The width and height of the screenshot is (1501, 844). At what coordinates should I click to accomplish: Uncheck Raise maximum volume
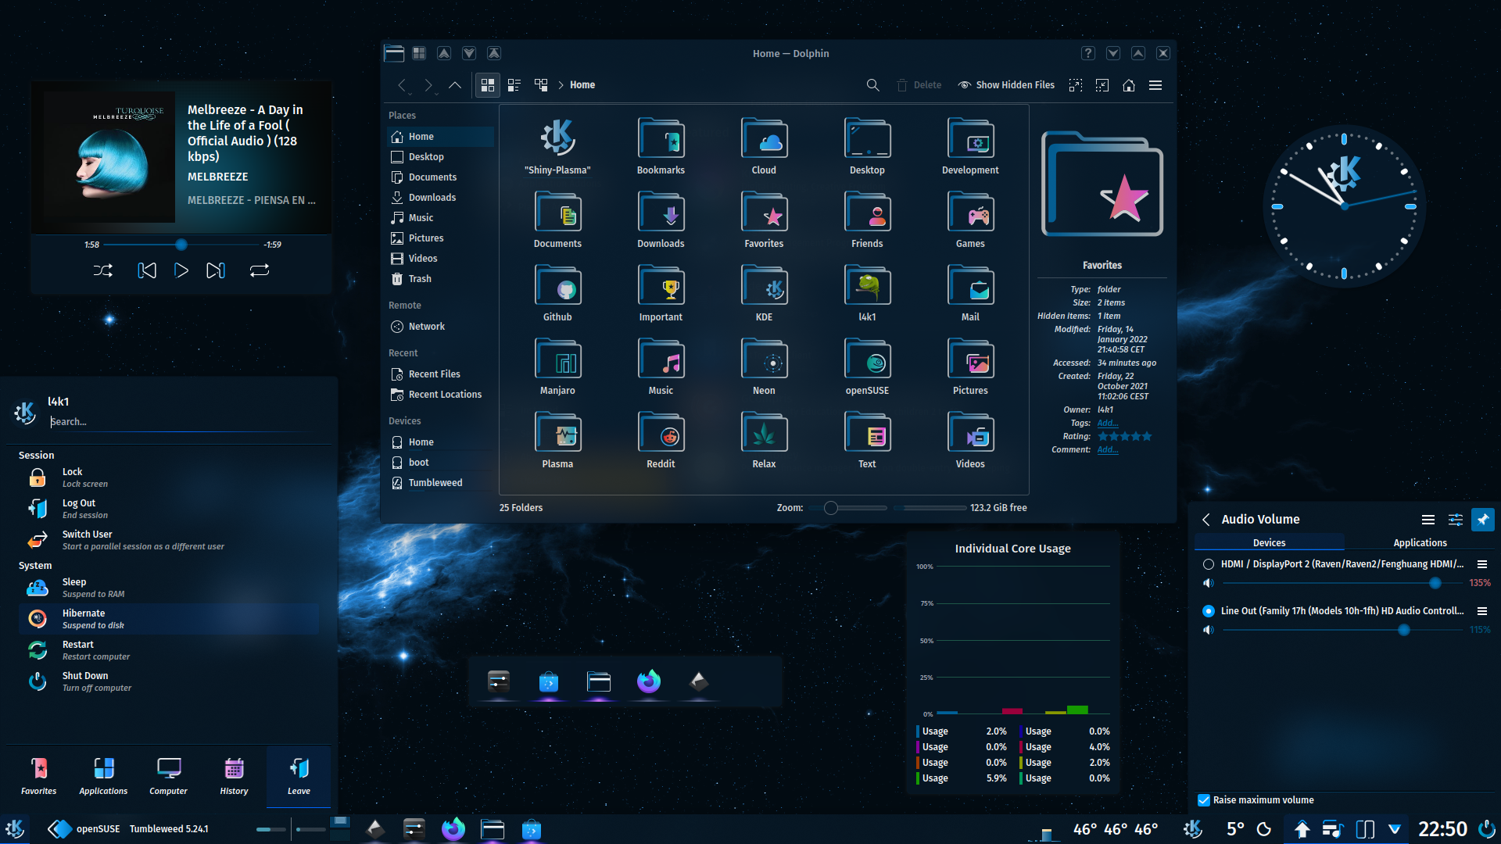coord(1204,800)
